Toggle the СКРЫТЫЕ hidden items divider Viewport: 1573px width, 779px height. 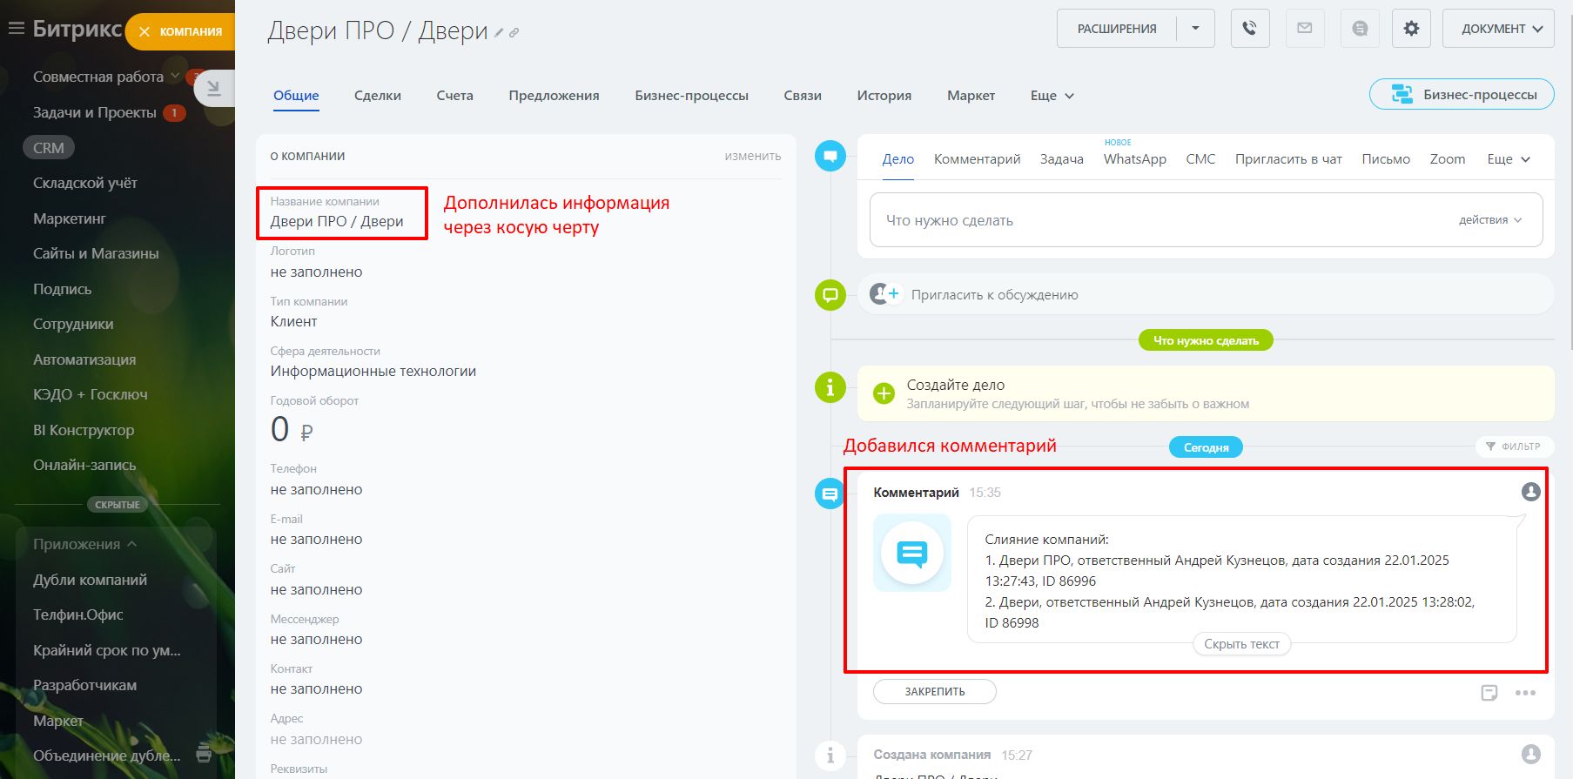118,505
